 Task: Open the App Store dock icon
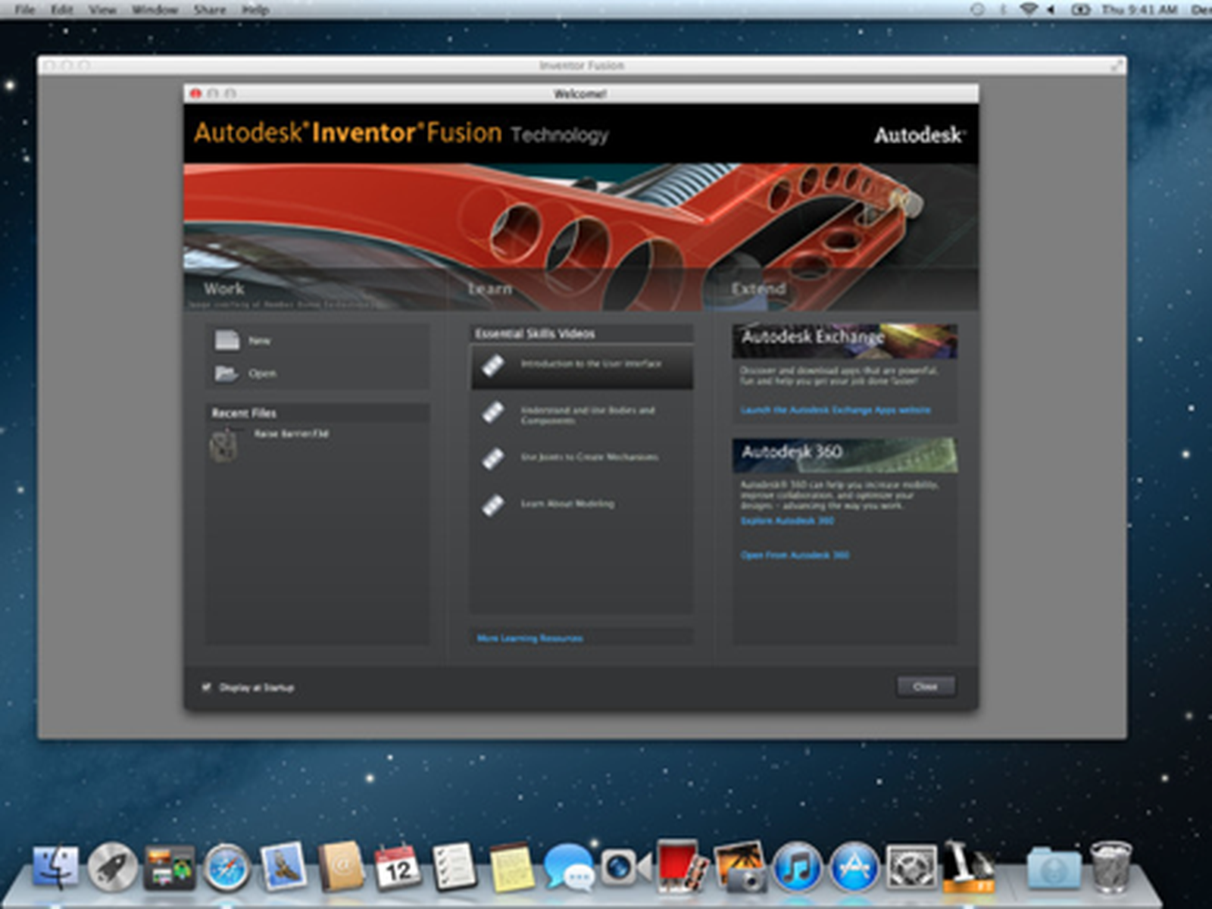[854, 867]
